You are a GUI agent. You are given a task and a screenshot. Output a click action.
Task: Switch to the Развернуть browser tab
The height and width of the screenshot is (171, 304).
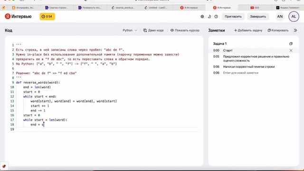coord(90,8)
